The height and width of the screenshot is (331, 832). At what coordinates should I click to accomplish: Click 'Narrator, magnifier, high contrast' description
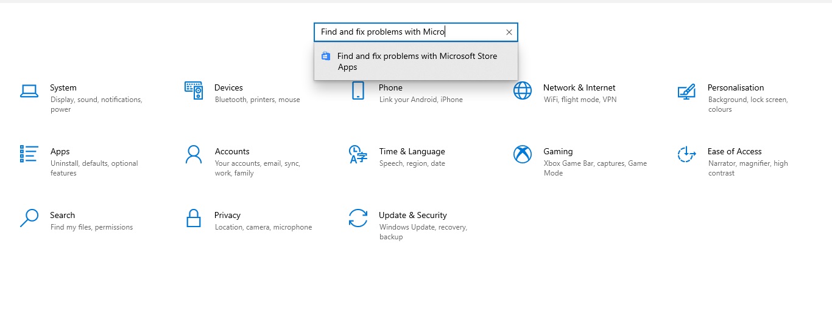click(748, 168)
